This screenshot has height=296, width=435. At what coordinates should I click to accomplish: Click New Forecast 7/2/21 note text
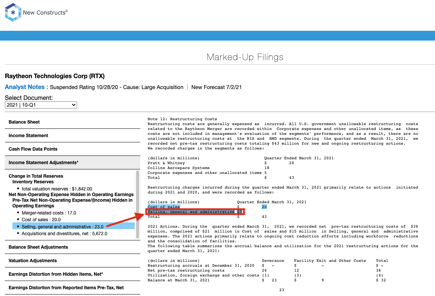click(x=217, y=87)
